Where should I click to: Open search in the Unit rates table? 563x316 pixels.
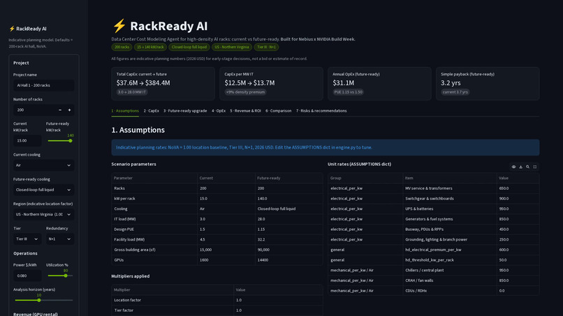point(528,167)
